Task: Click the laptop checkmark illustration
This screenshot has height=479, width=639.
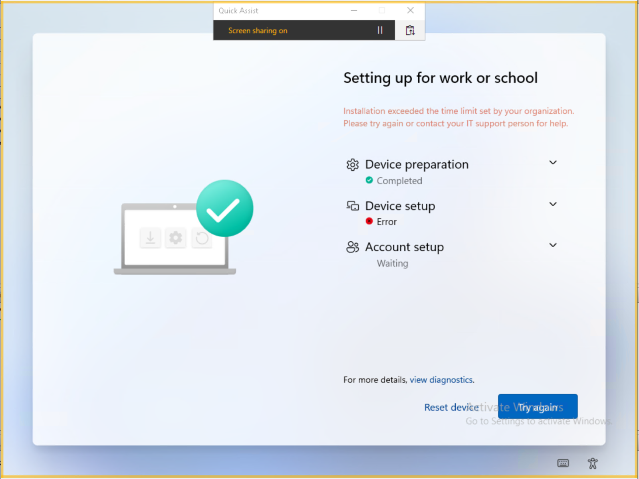Action: pyautogui.click(x=183, y=227)
